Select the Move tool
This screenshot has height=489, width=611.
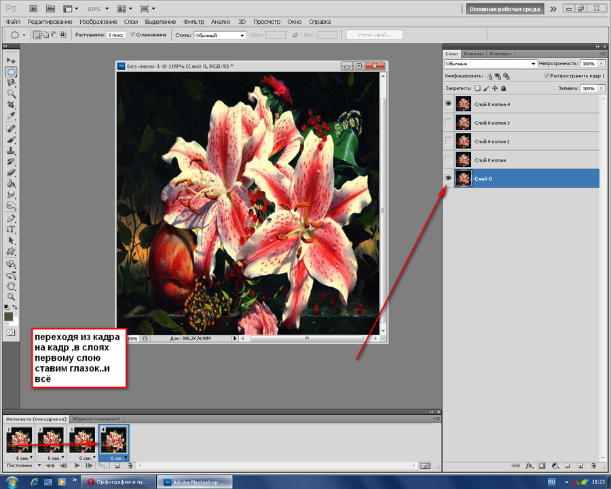click(x=11, y=60)
